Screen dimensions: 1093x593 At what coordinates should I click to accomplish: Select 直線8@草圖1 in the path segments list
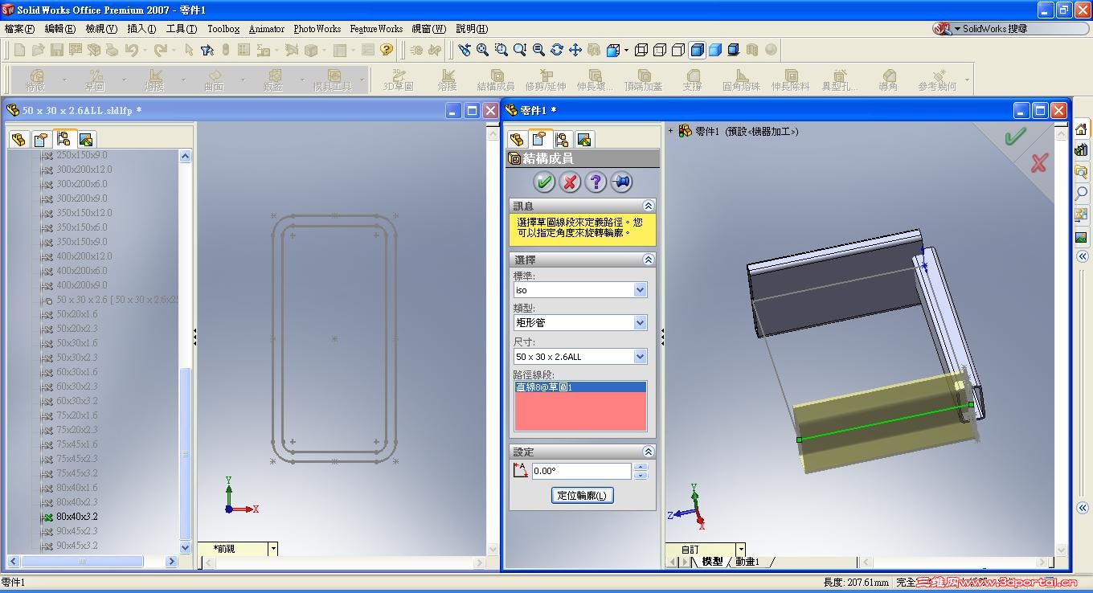(580, 387)
